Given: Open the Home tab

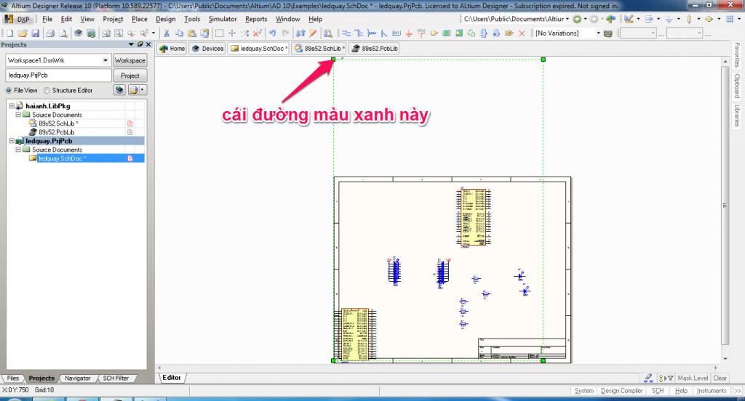Looking at the screenshot, I should [x=172, y=49].
